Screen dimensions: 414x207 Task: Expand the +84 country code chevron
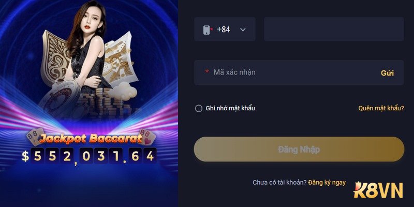point(243,29)
